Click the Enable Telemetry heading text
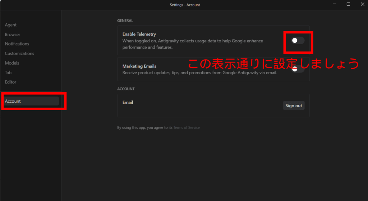Viewport: 368px width, 201px height. pos(139,34)
